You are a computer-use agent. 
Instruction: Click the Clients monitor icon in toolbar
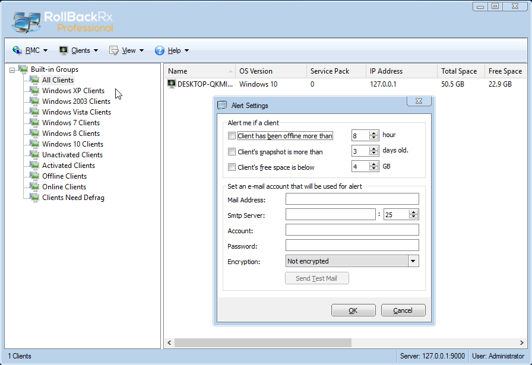(64, 50)
